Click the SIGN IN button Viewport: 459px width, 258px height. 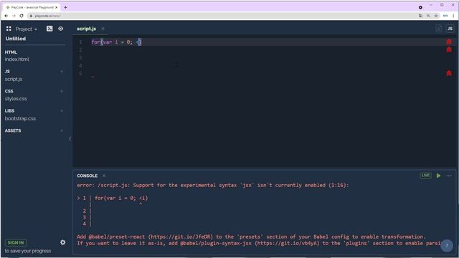click(x=16, y=242)
